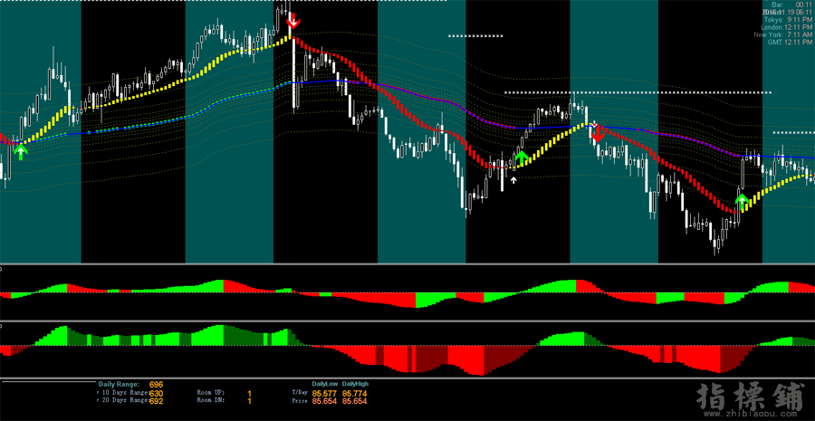Select the Room DN label
Viewport: 815px width, 421px height.
coord(211,400)
